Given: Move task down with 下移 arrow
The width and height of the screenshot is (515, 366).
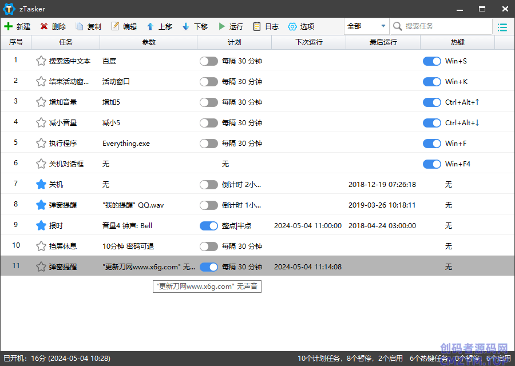Looking at the screenshot, I should tap(186, 27).
